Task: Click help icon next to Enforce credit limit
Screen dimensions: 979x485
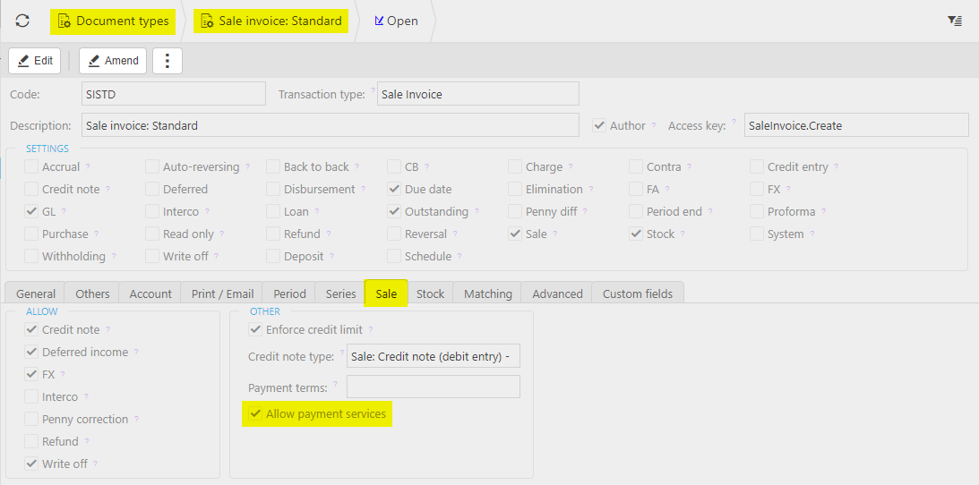Action: pos(371,330)
